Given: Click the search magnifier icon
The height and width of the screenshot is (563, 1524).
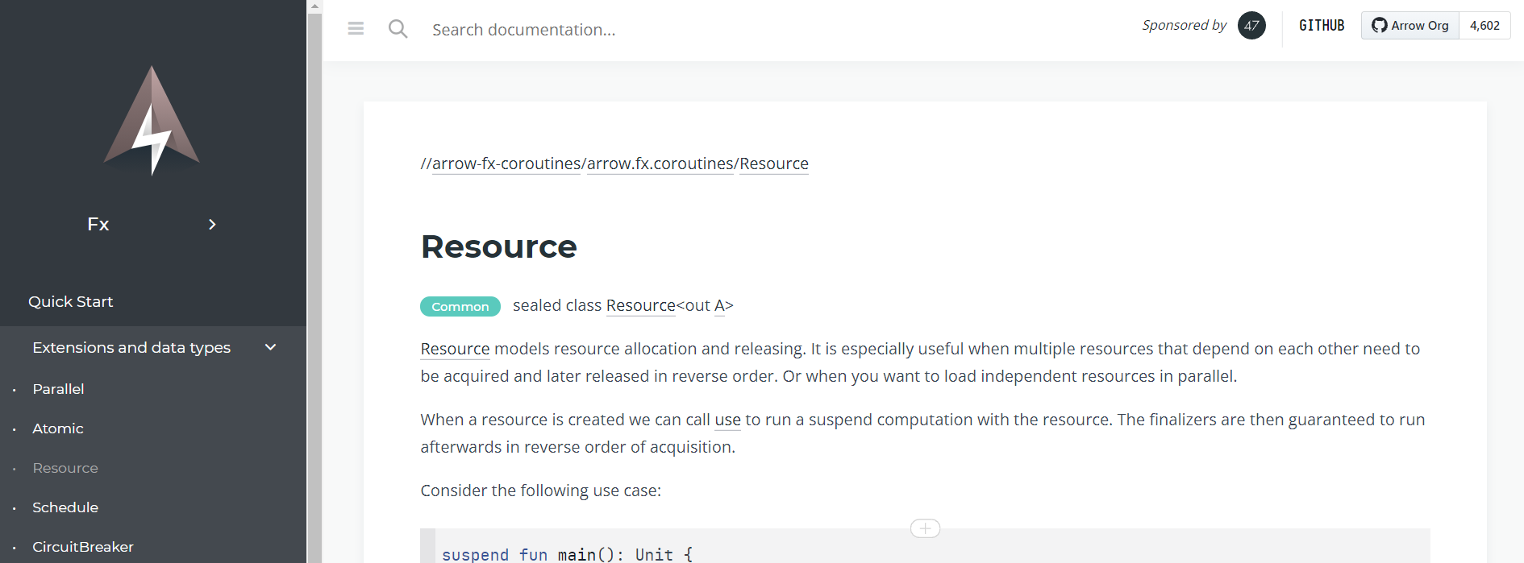Looking at the screenshot, I should click(398, 29).
